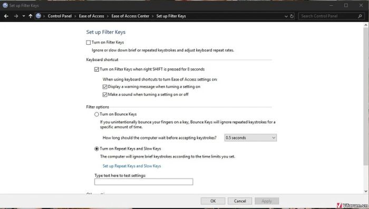Go up one level with up arrow
This screenshot has height=209, width=369.
tap(31, 16)
